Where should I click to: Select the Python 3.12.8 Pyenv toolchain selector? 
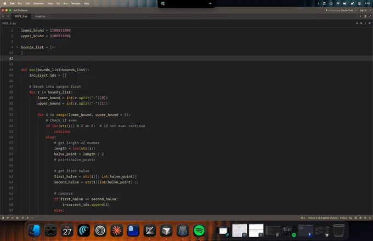point(323,218)
